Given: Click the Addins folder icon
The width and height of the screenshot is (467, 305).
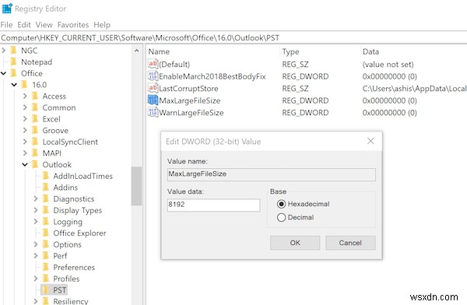Looking at the screenshot, I should pos(46,187).
